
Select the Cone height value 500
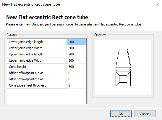pyautogui.click(x=76, y=67)
